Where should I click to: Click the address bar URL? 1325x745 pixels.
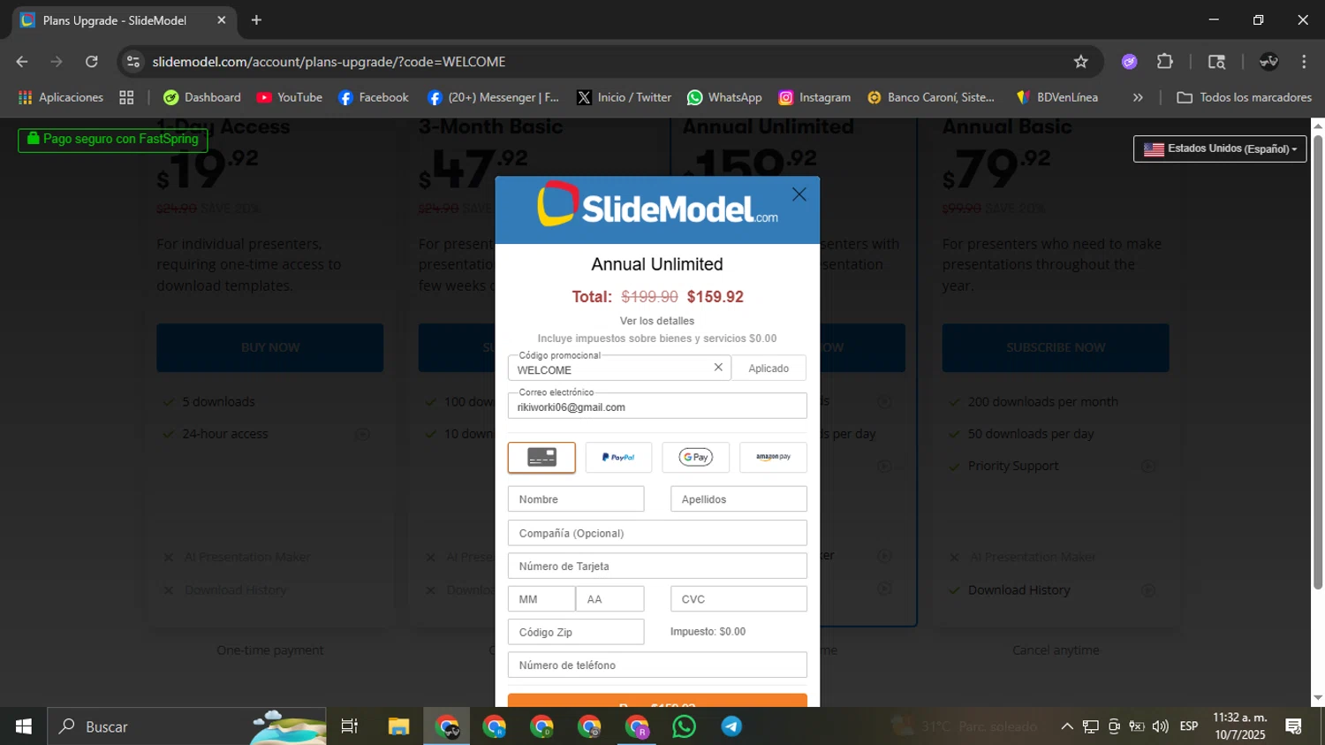[329, 62]
